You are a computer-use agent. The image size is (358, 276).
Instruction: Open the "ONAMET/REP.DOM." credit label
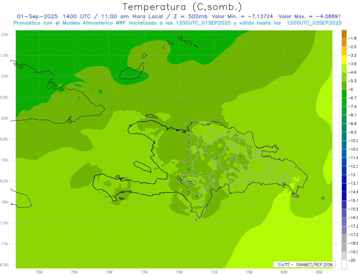(315, 264)
